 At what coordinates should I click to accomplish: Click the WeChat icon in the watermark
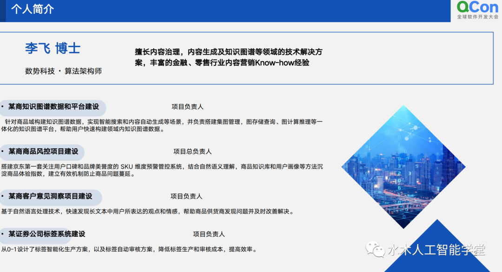coord(376,250)
